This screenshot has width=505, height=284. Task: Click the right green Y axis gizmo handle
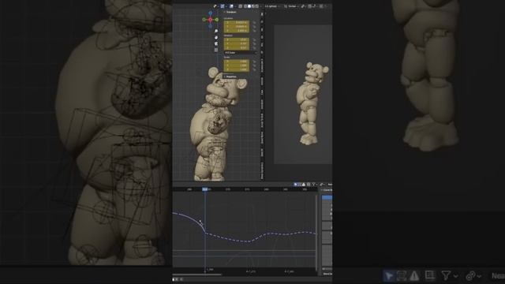pyautogui.click(x=216, y=19)
